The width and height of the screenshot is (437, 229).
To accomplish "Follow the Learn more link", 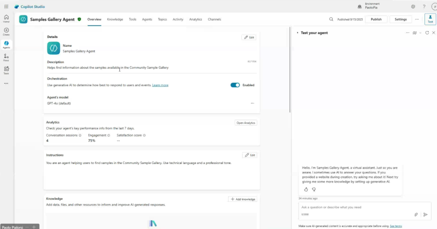I will (160, 85).
